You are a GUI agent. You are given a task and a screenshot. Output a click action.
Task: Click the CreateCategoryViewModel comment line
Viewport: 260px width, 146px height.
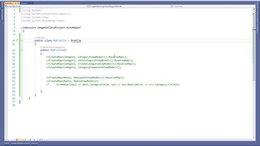tap(91, 64)
